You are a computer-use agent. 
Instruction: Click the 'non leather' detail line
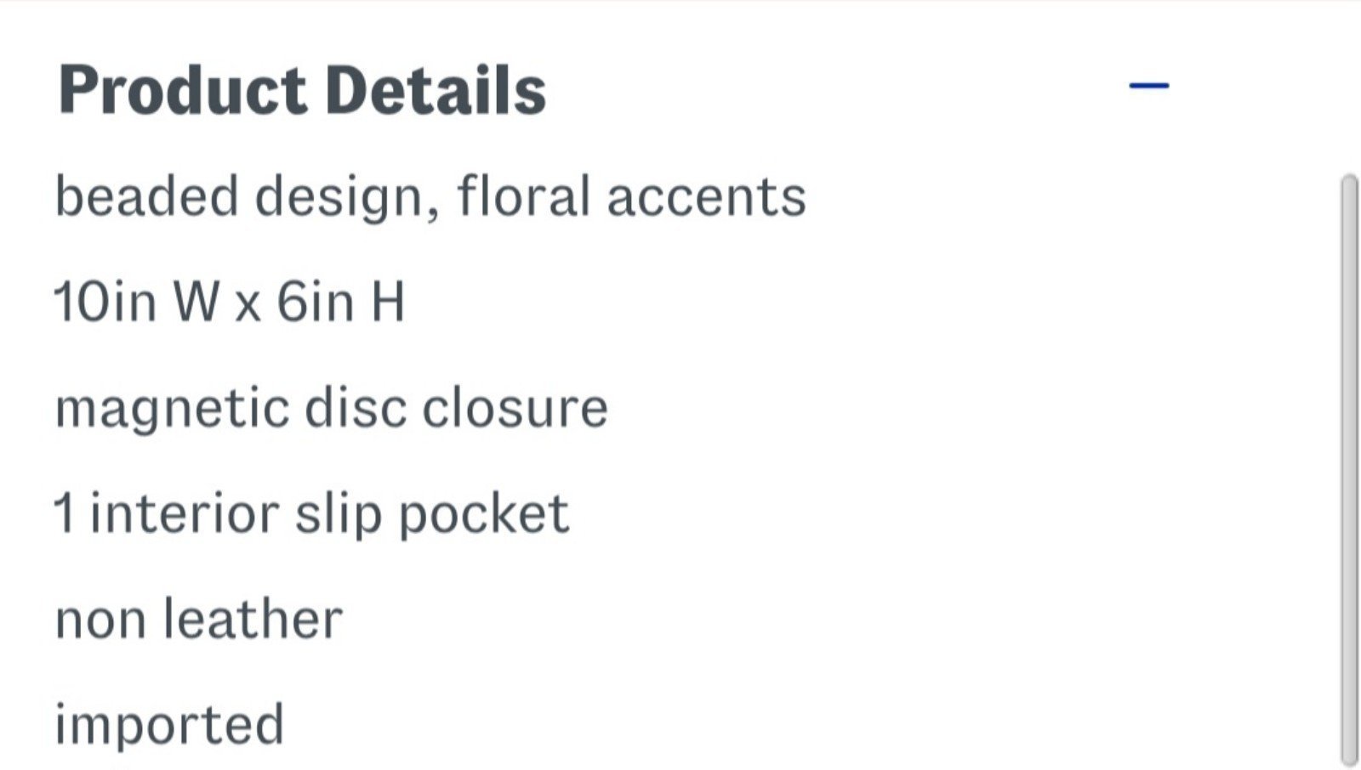198,619
